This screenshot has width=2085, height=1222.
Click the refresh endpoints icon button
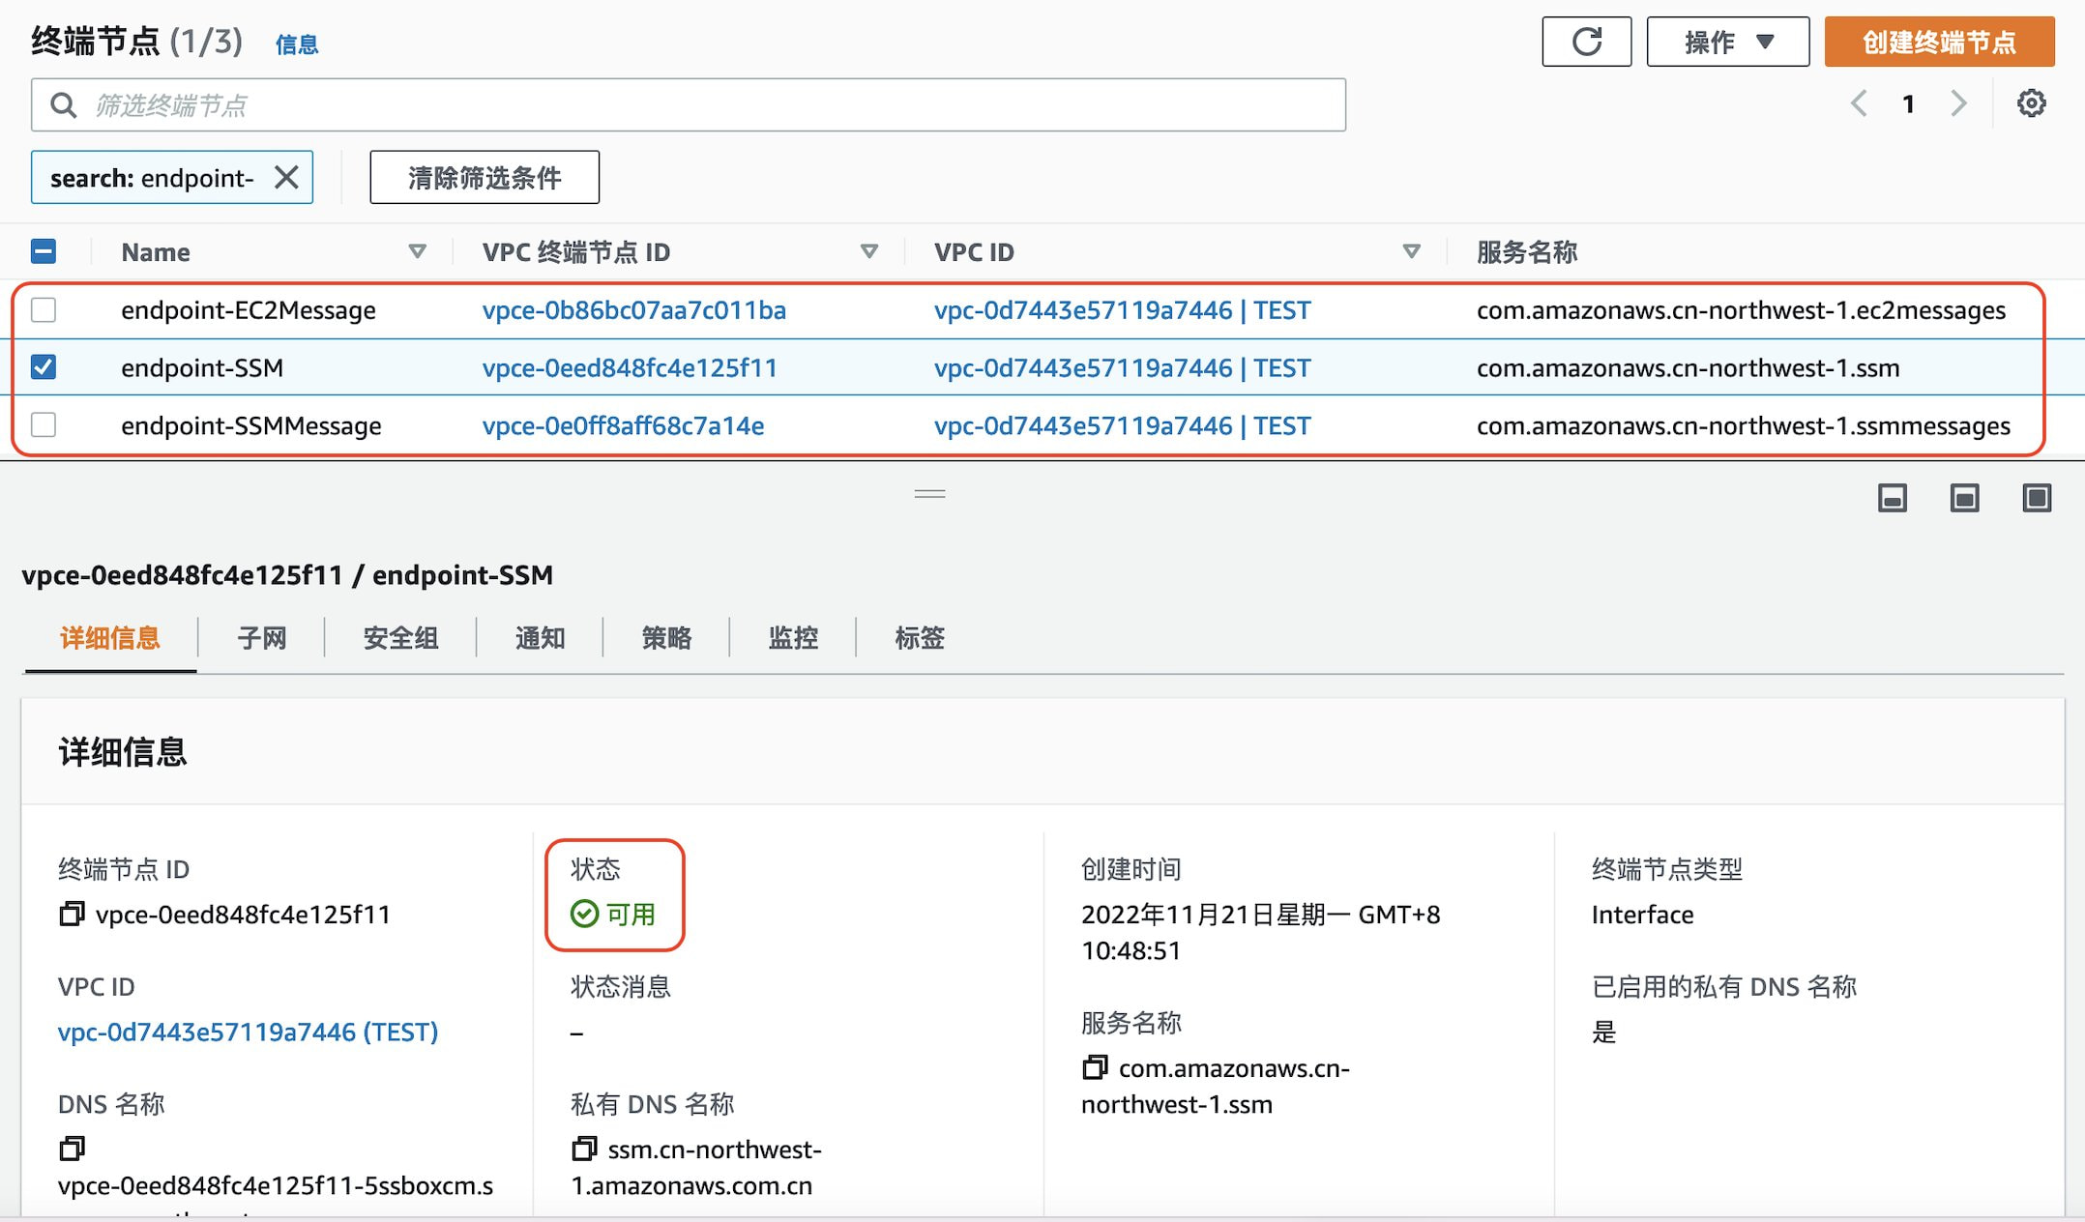1586,42
